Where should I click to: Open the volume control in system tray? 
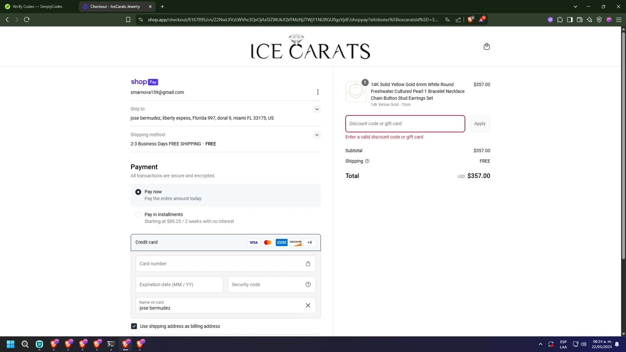[583, 344]
